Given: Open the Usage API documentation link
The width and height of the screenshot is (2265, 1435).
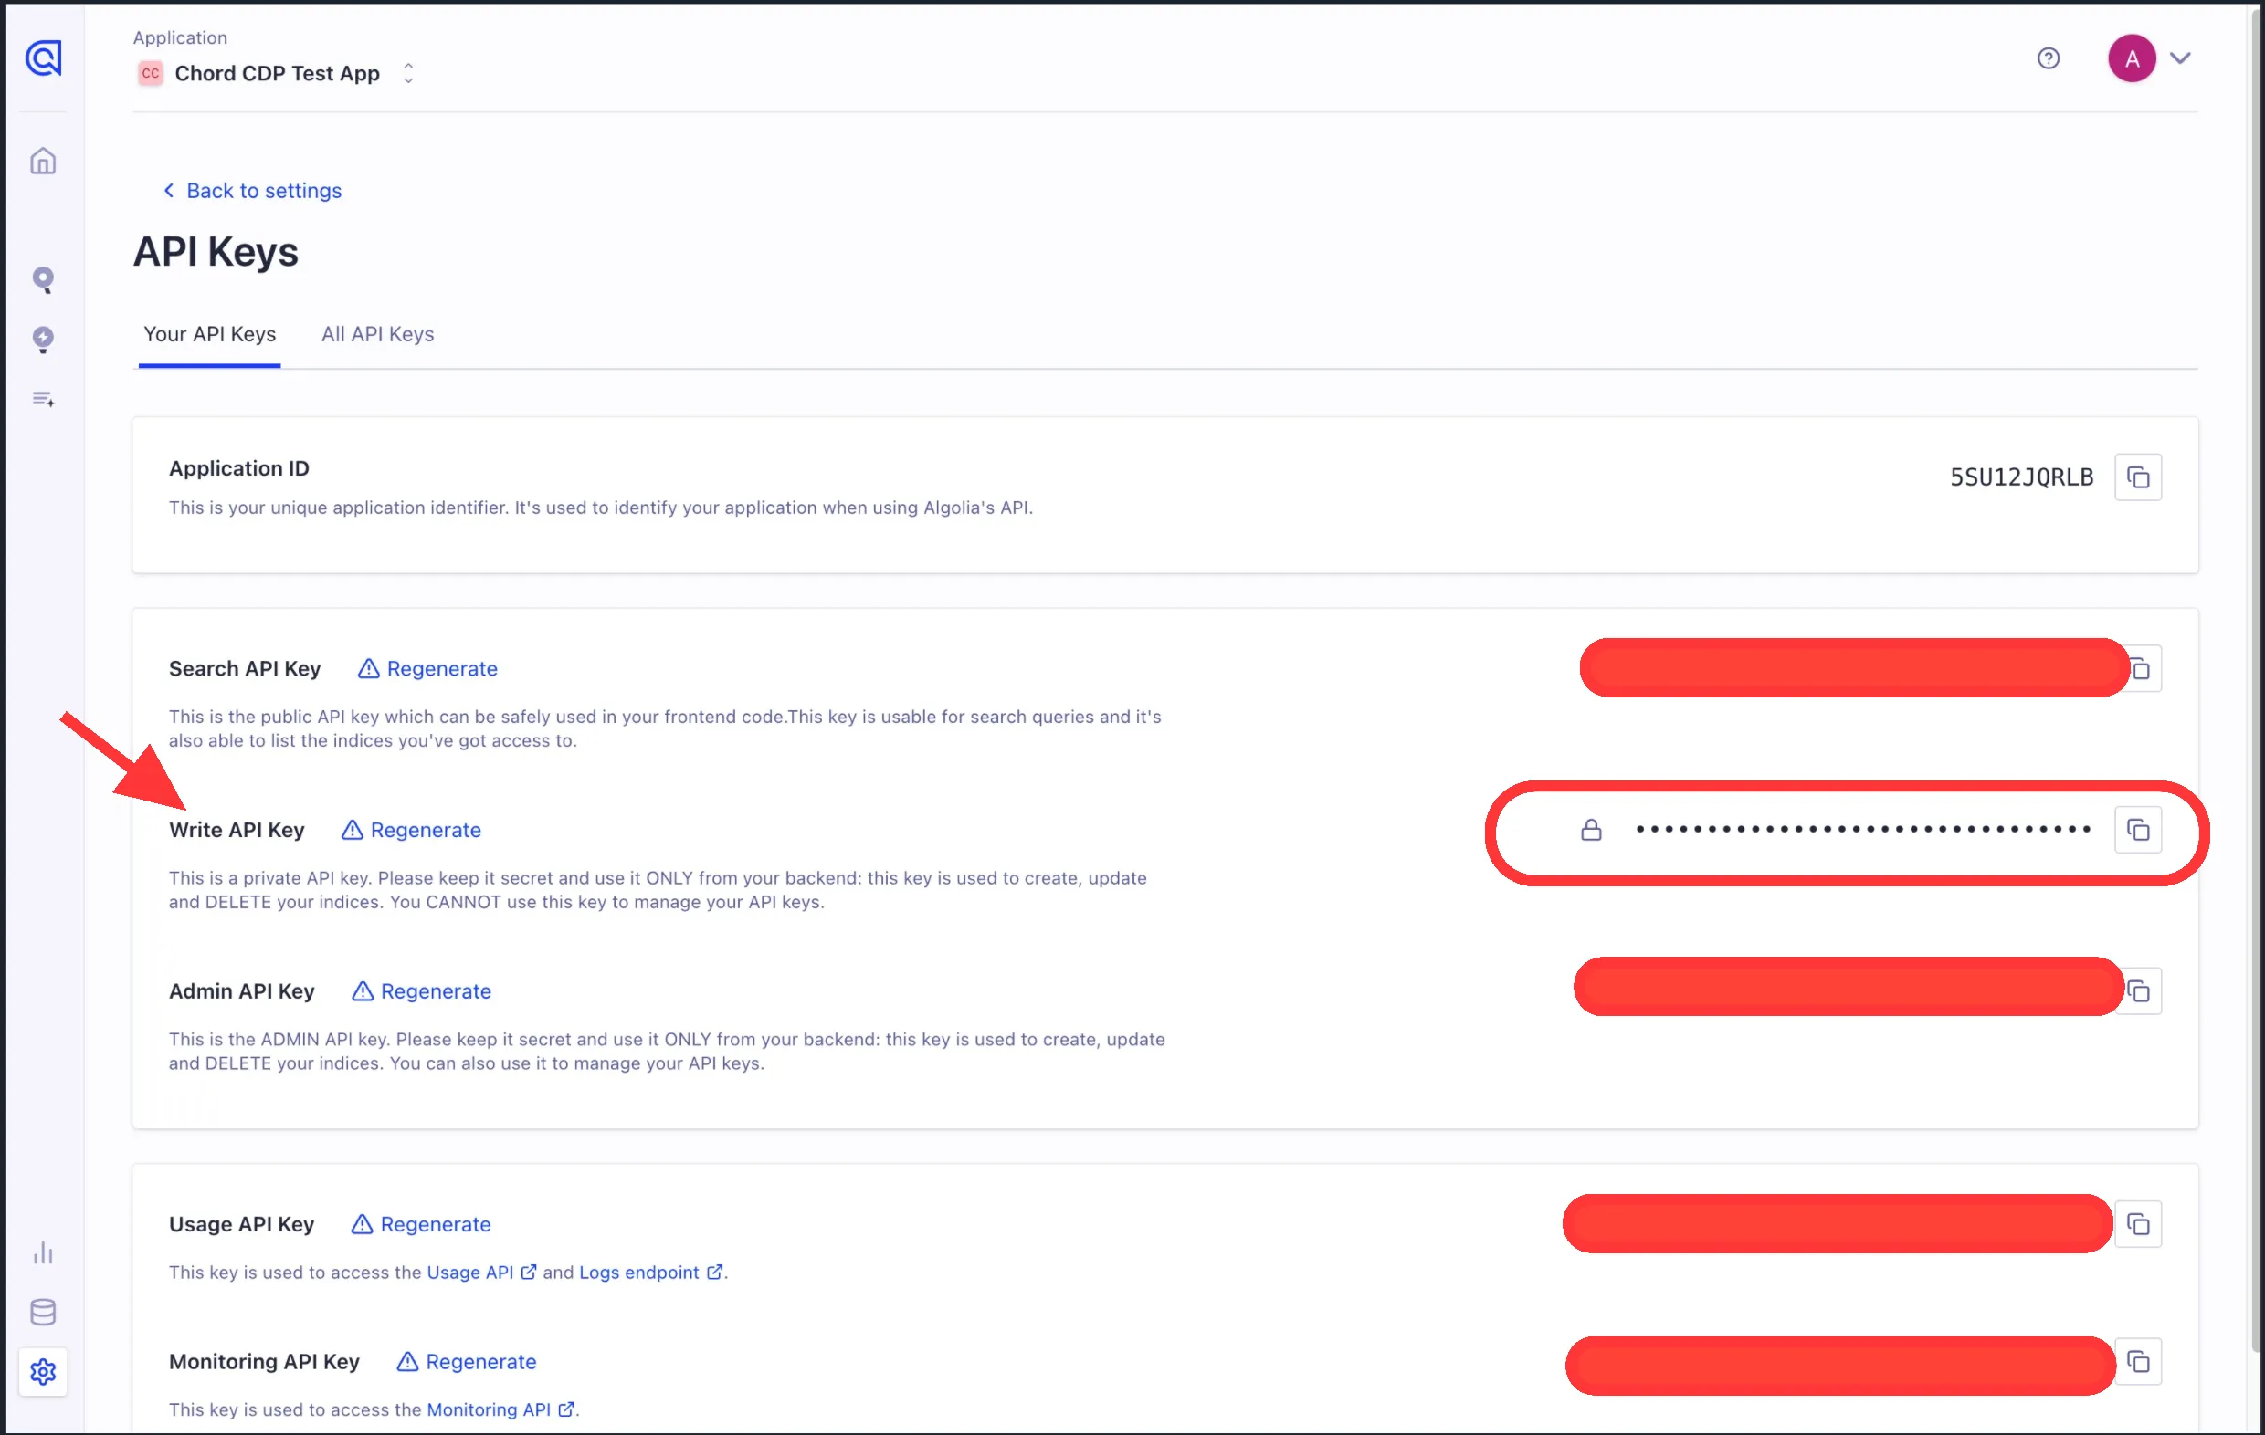Looking at the screenshot, I should (x=480, y=1273).
